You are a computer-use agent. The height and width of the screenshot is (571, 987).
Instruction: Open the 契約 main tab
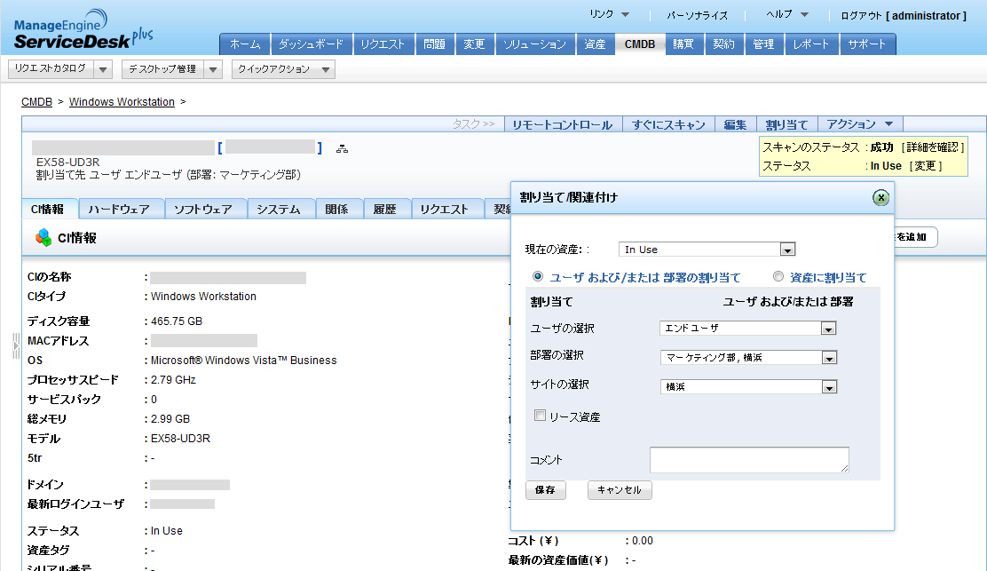coord(724,44)
